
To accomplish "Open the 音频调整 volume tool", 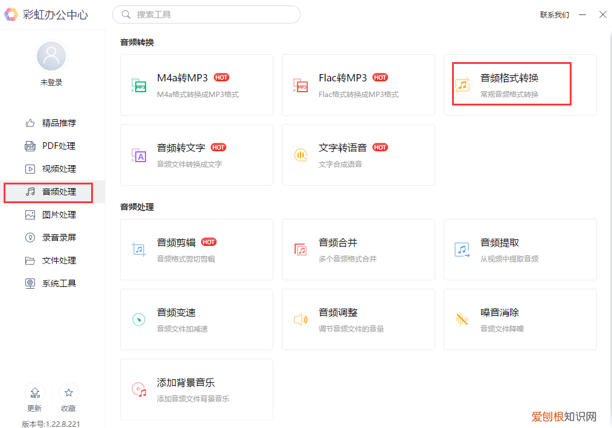I will 358,319.
